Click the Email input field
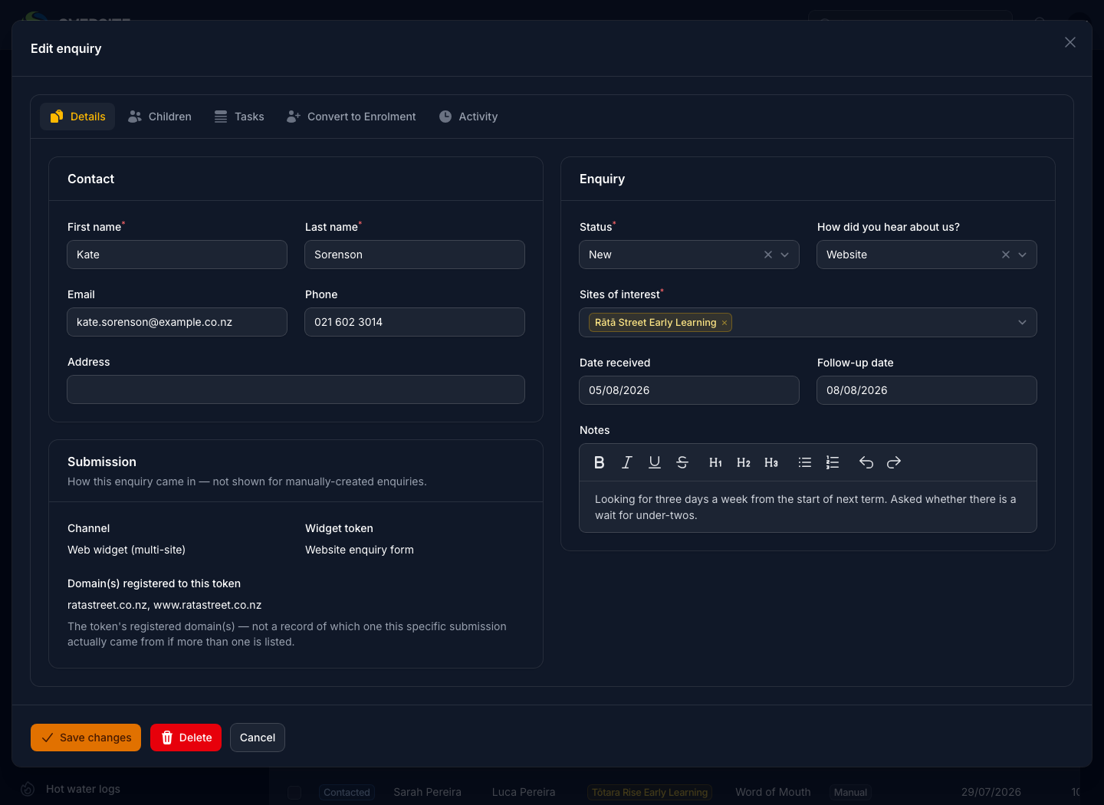This screenshot has width=1104, height=805. point(177,322)
